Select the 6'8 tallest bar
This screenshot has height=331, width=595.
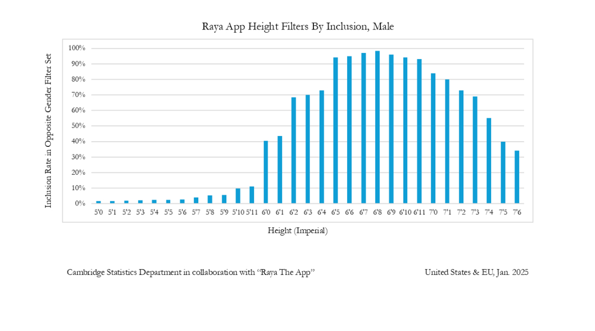click(x=377, y=127)
